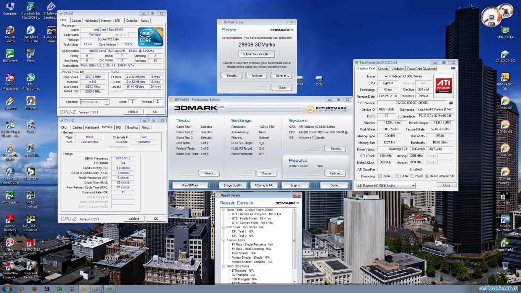Collapse the Feature Tests tree node
521x293 pixels.
[224, 240]
